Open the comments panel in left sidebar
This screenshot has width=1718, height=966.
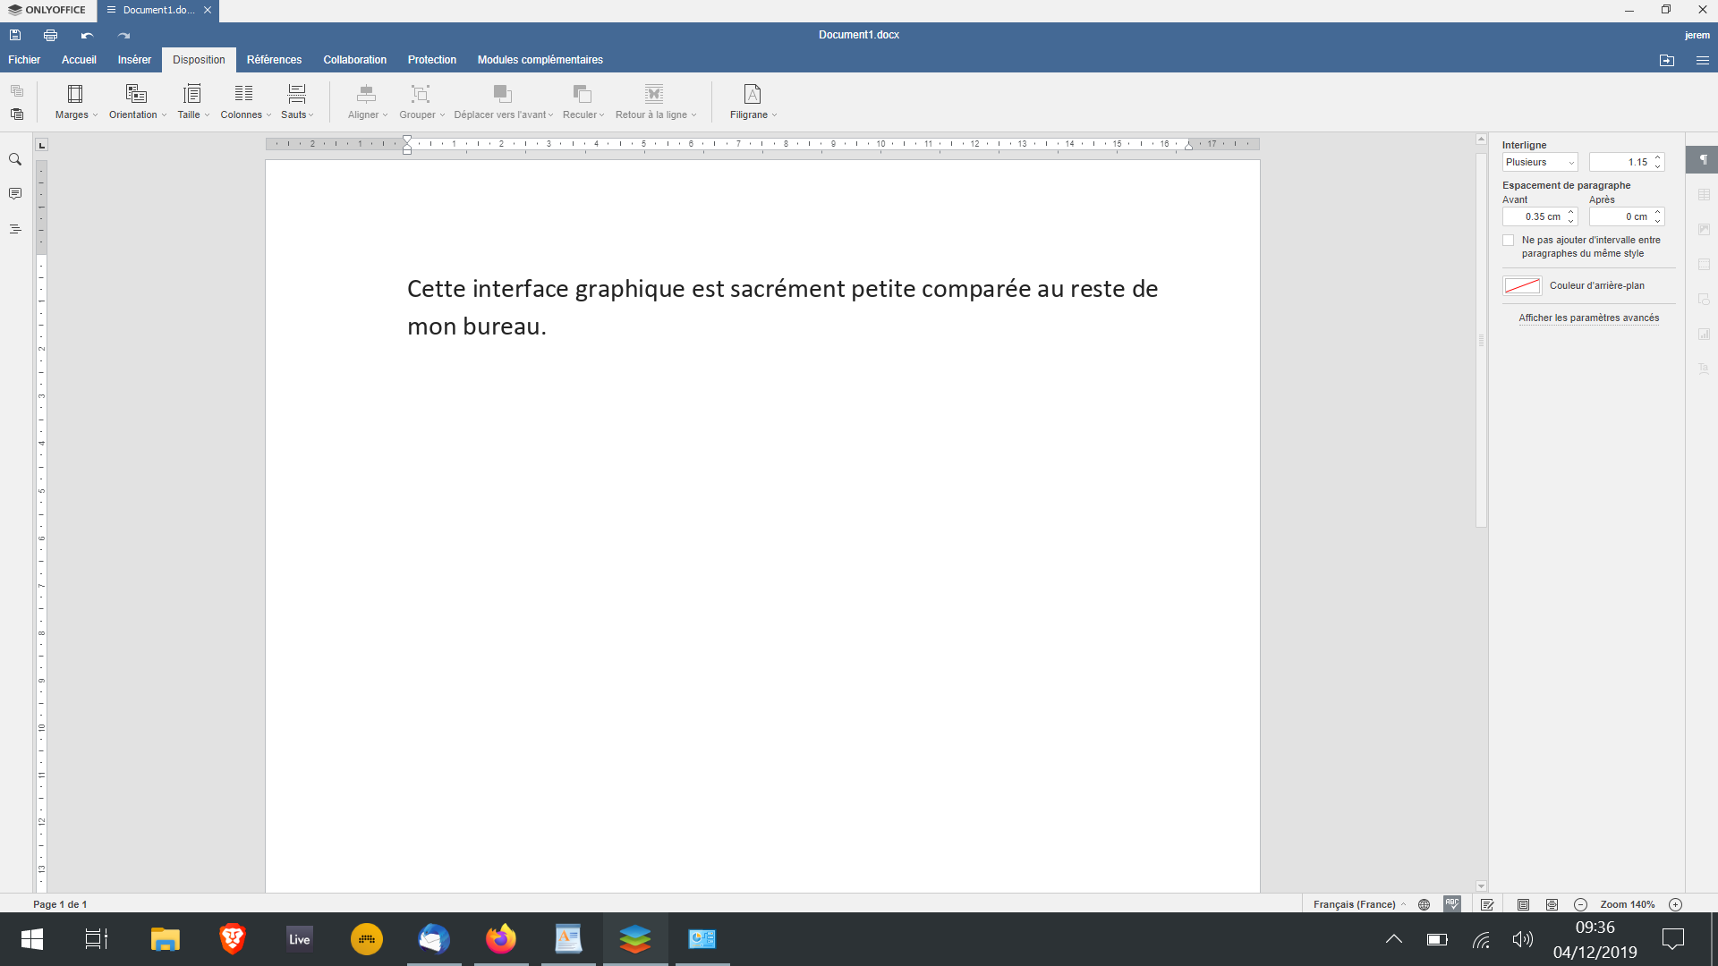click(15, 194)
